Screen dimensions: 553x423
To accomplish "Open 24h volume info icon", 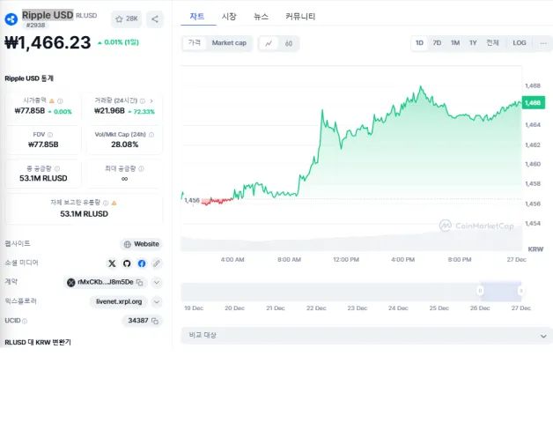I will click(x=143, y=101).
